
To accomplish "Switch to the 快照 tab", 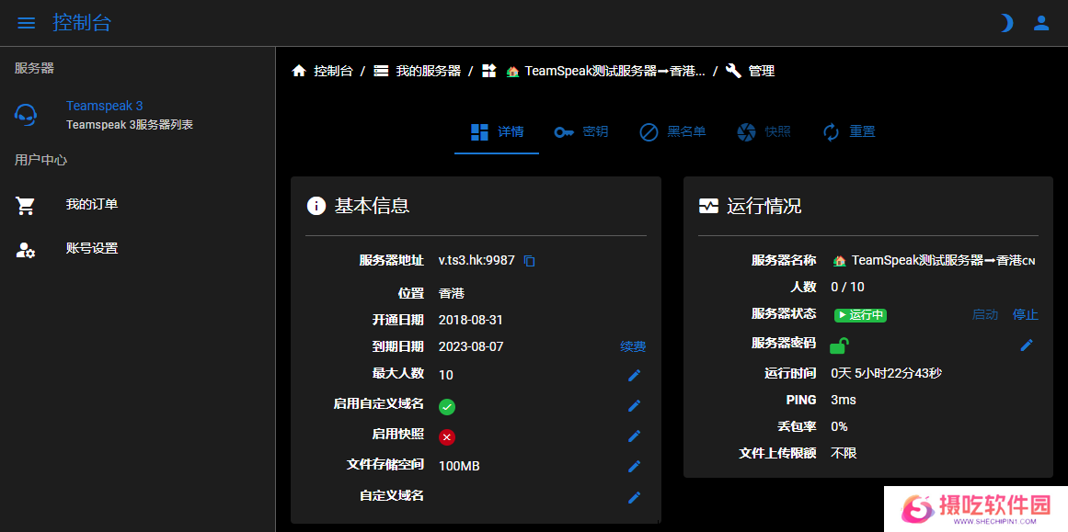I will pos(764,132).
